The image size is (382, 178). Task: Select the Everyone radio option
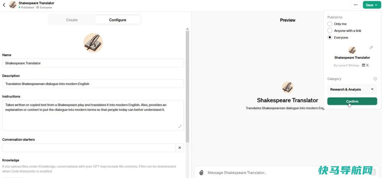click(x=330, y=37)
